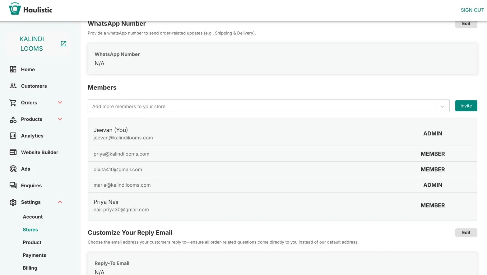Expand the Products submenu chevron
This screenshot has width=487, height=275.
tap(60, 119)
